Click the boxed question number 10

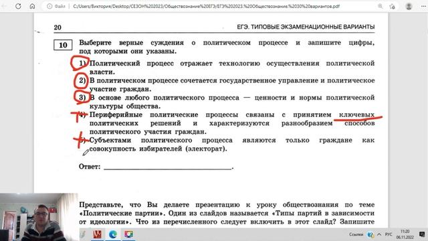(x=63, y=45)
